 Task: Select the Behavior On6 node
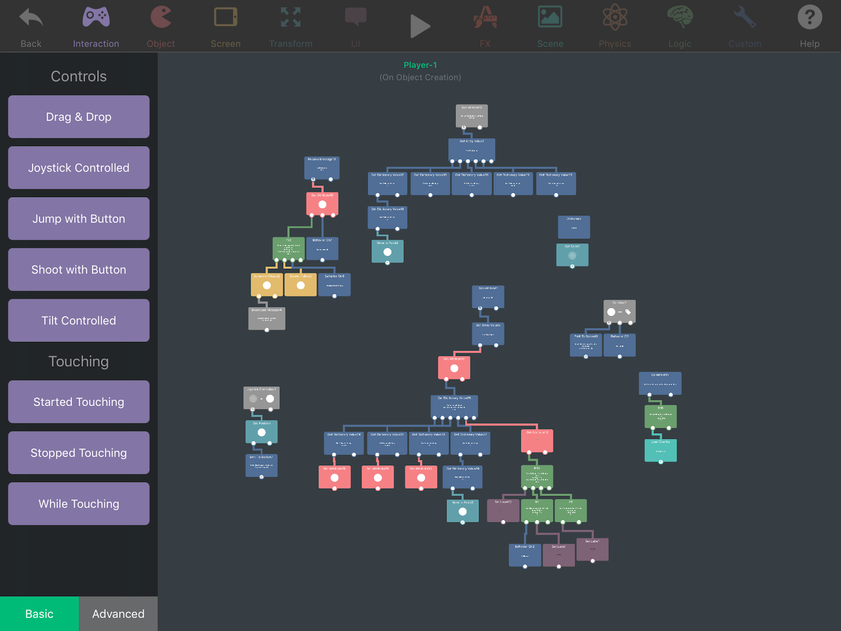334,284
